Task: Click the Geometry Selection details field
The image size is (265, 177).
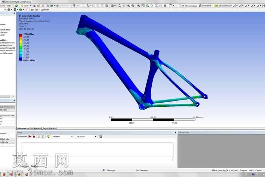Action: tap(8, 107)
